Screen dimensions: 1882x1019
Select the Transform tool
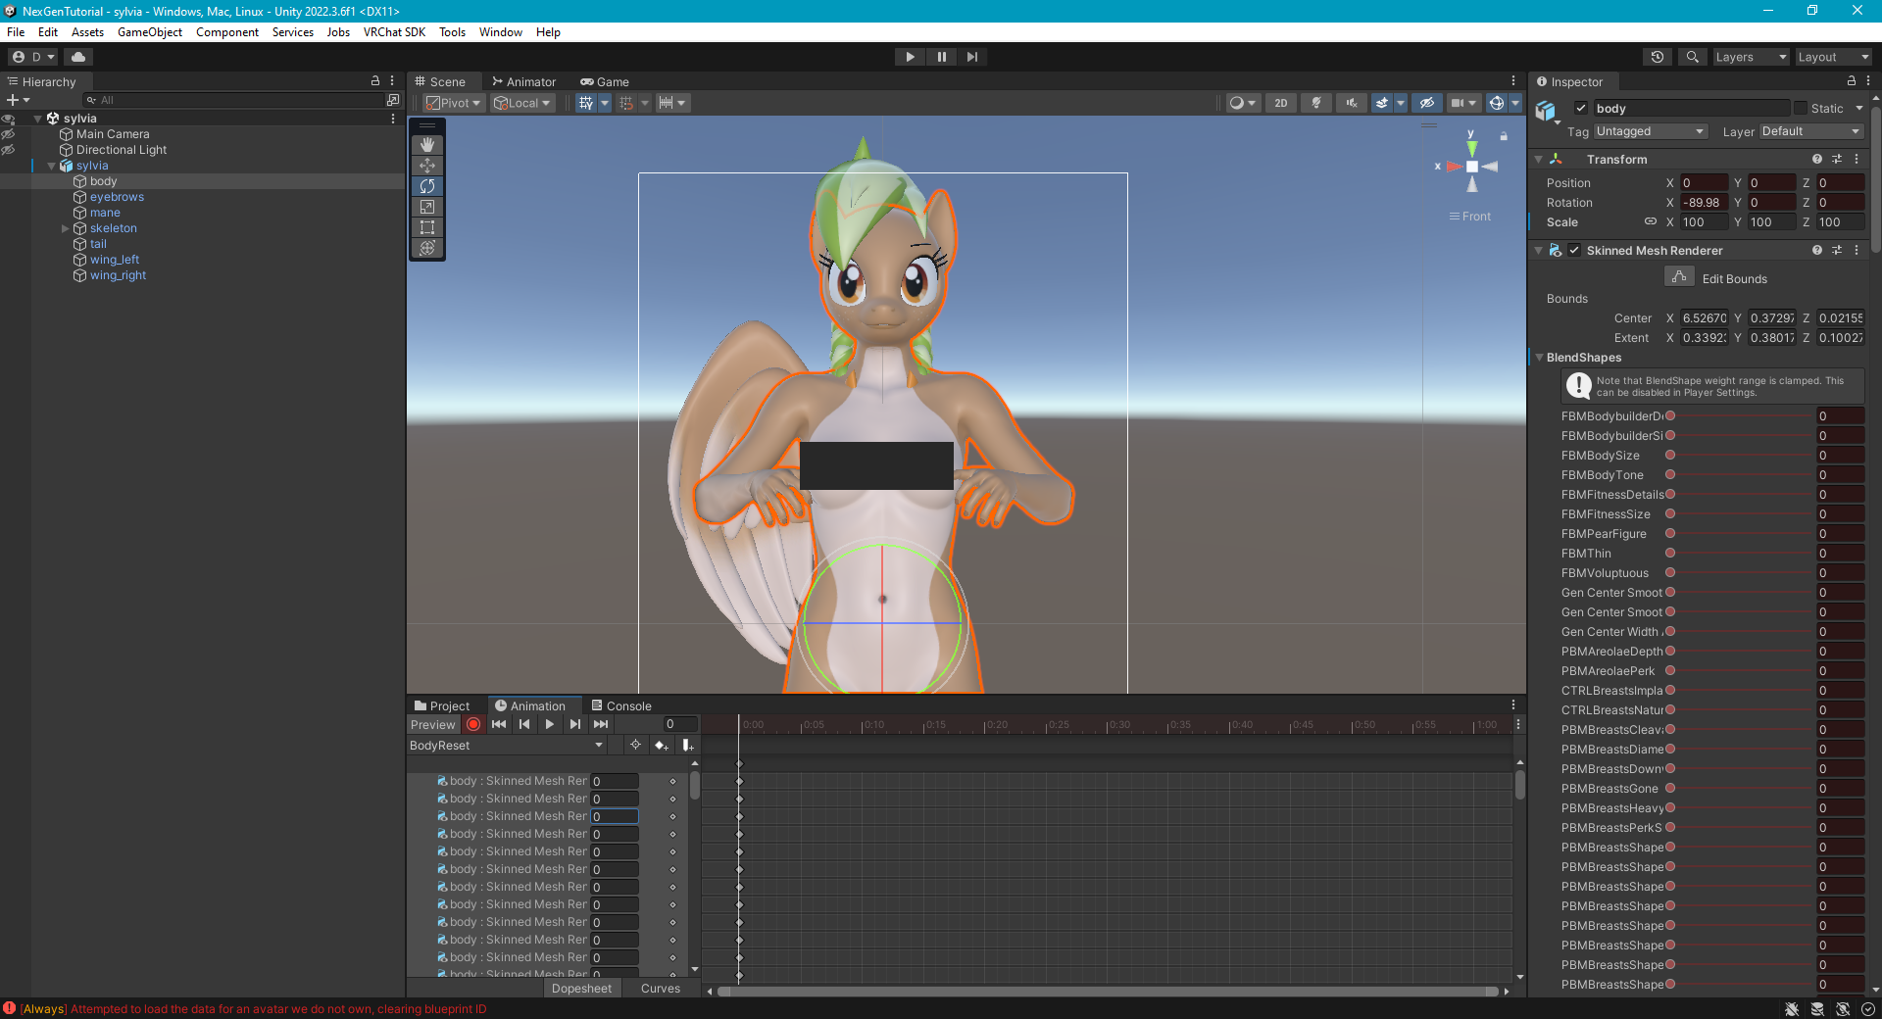click(427, 248)
